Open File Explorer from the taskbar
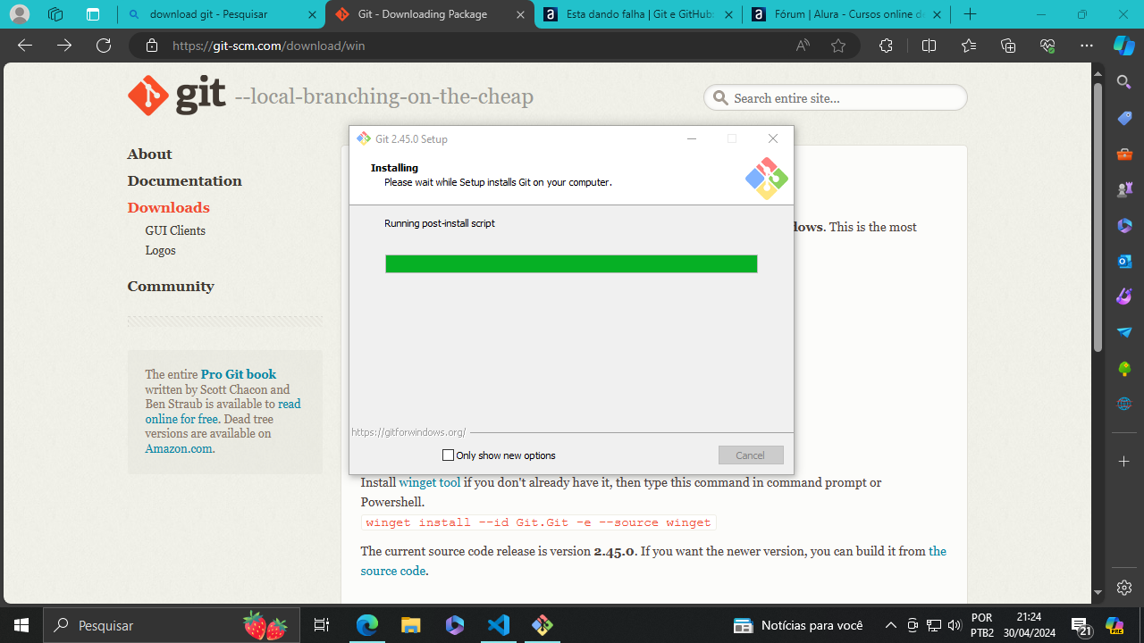This screenshot has width=1144, height=643. click(x=411, y=625)
